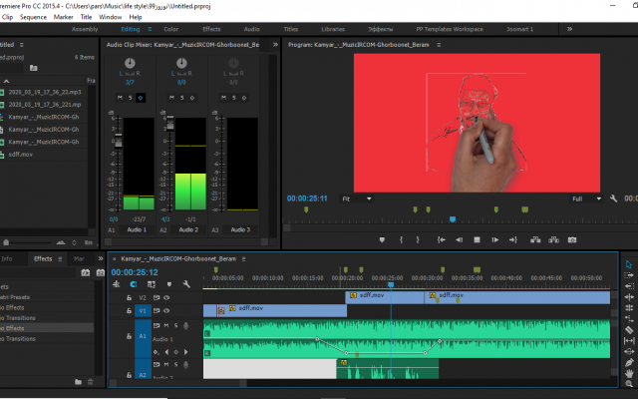Viewport: 638px width, 399px height.
Task: Toggle V1 track output eye
Action: (x=166, y=310)
